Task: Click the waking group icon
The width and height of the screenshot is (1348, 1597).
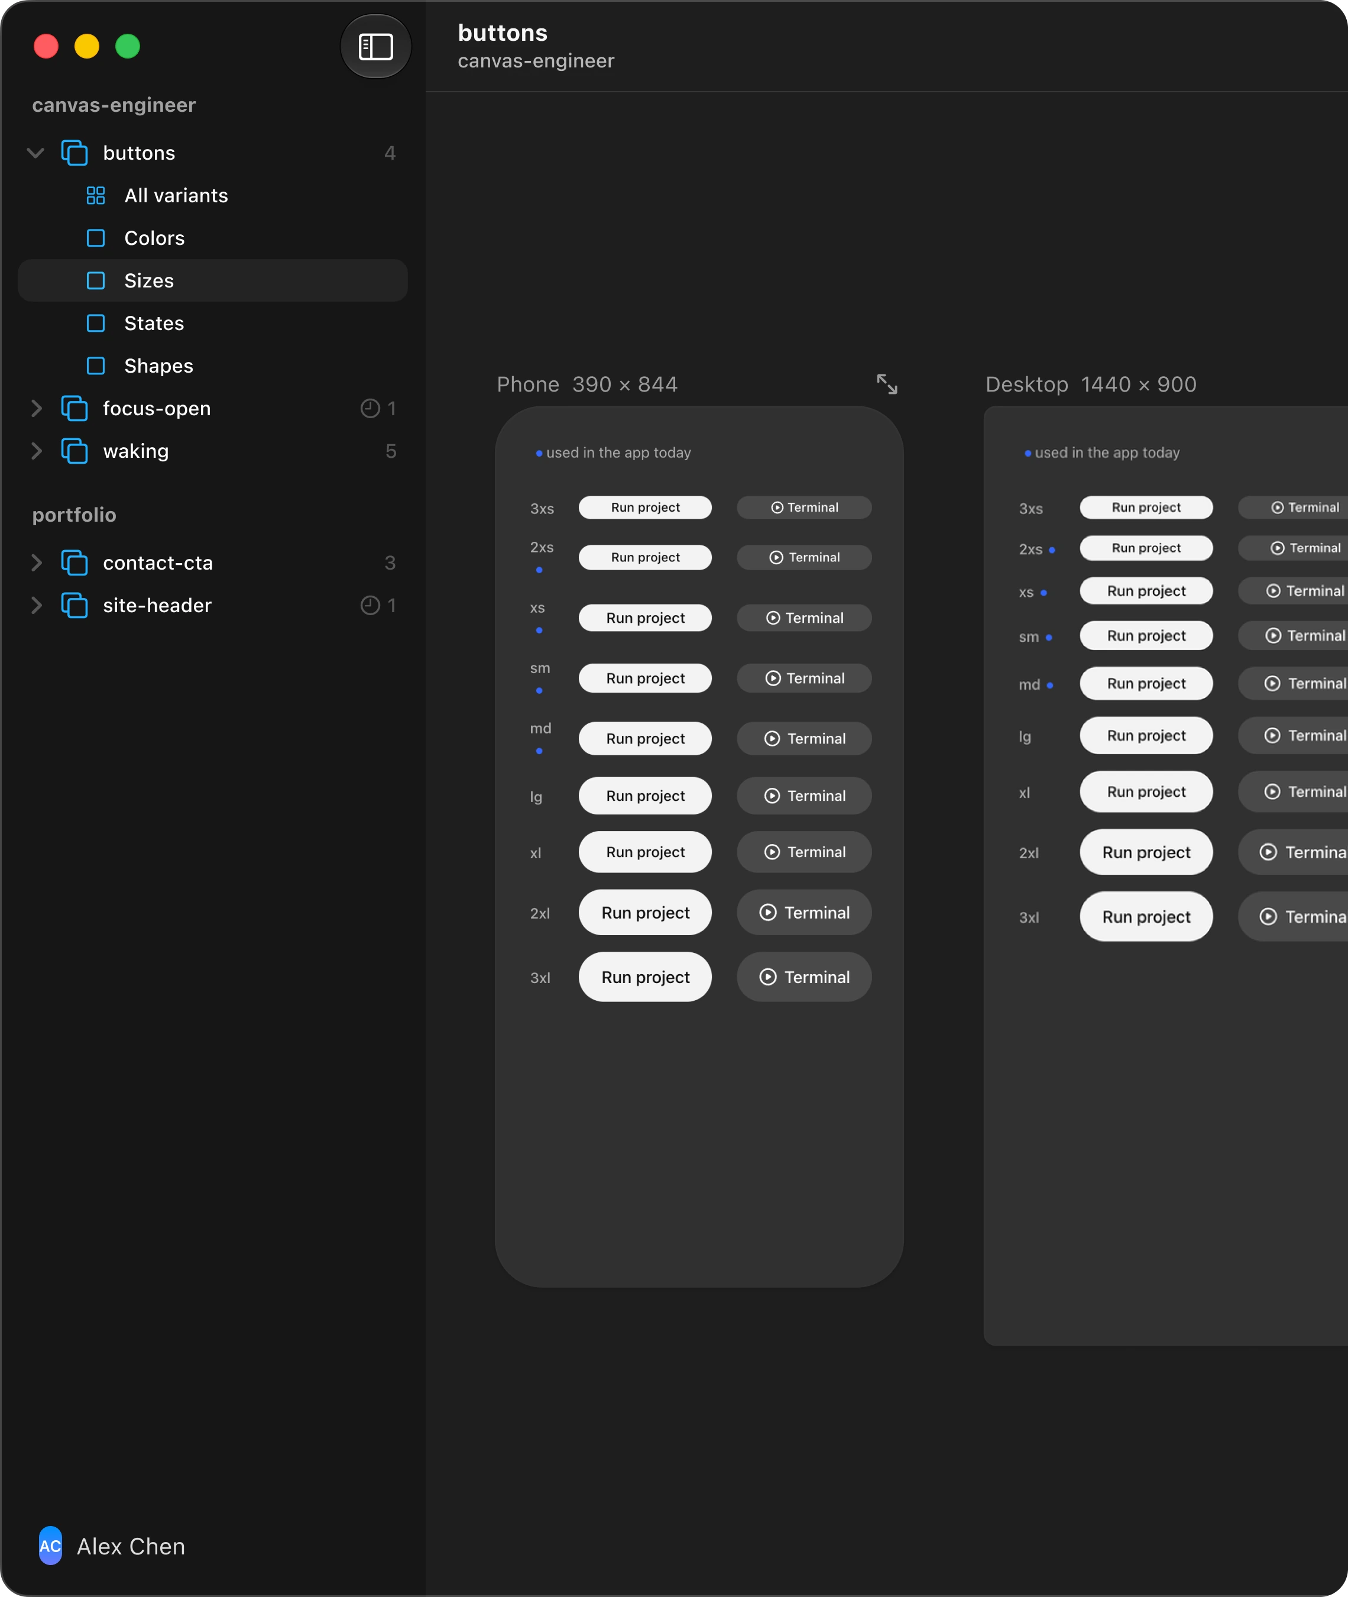Action: pyautogui.click(x=74, y=451)
